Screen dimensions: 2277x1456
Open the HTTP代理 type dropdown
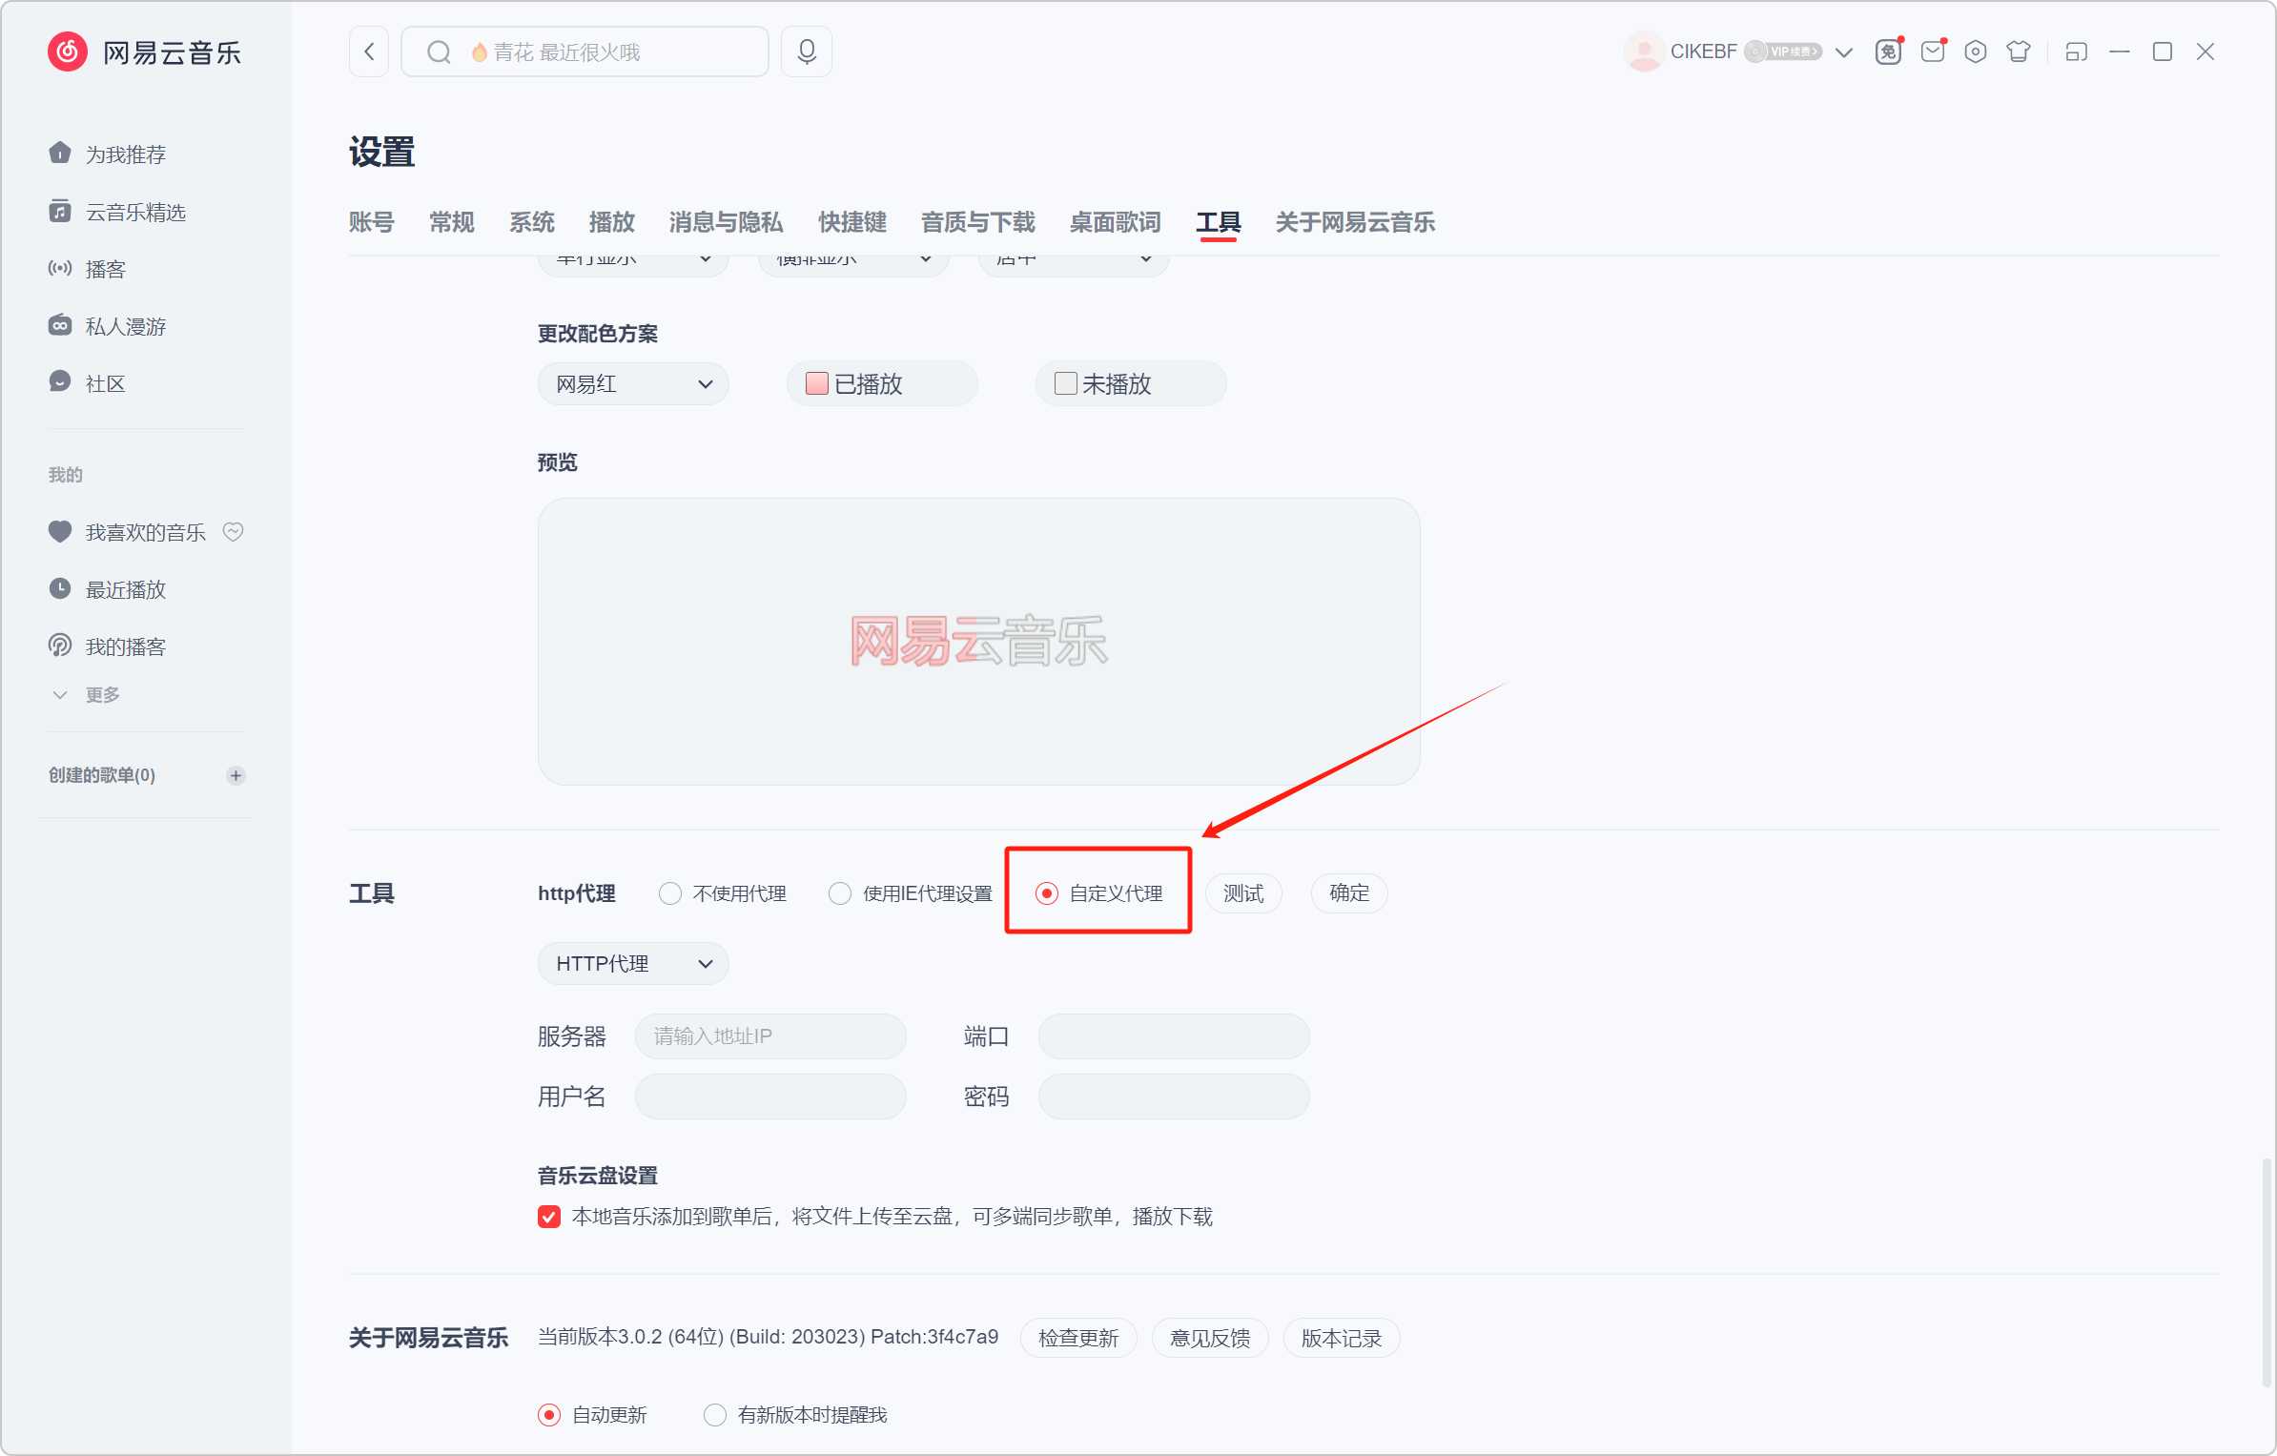pos(633,964)
